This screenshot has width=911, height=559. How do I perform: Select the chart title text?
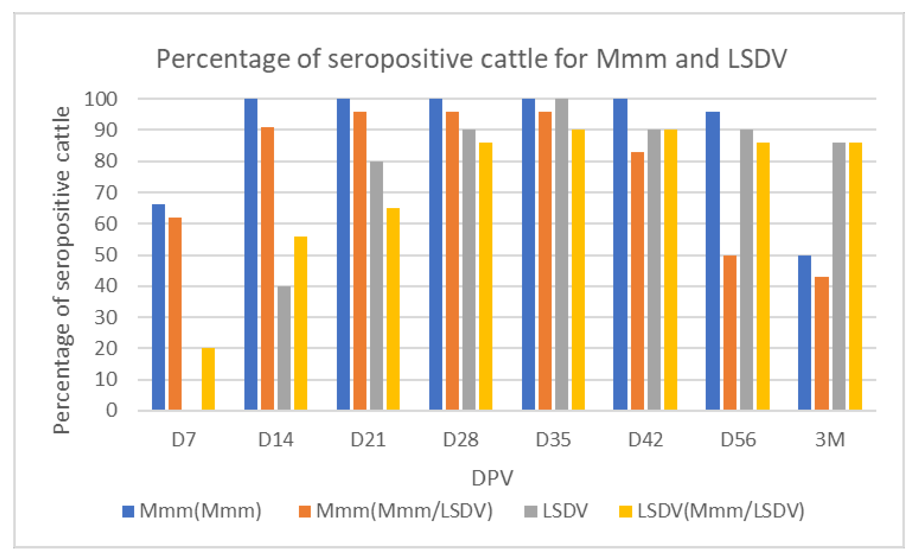coord(472,59)
